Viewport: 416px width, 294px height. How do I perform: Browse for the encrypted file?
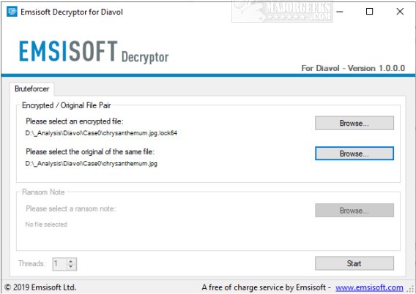pyautogui.click(x=354, y=123)
